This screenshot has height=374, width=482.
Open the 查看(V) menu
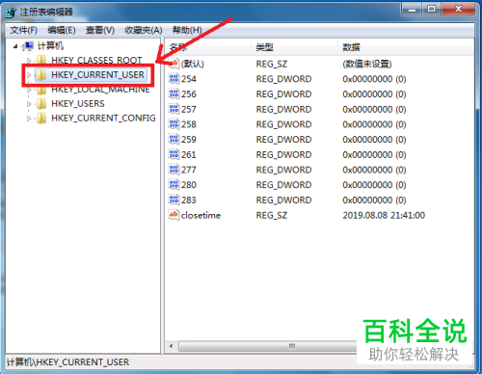point(100,30)
